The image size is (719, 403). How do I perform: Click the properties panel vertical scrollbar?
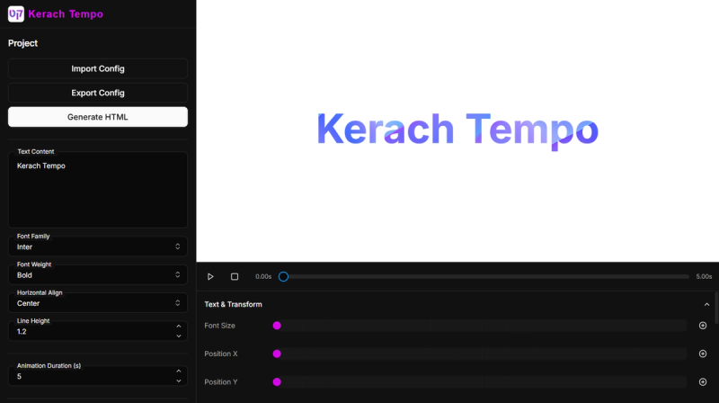coord(716,309)
